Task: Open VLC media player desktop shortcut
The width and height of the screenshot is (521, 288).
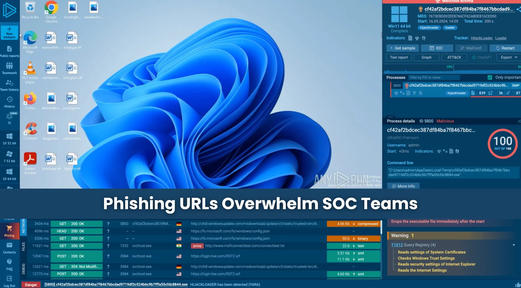Action: pyautogui.click(x=30, y=72)
